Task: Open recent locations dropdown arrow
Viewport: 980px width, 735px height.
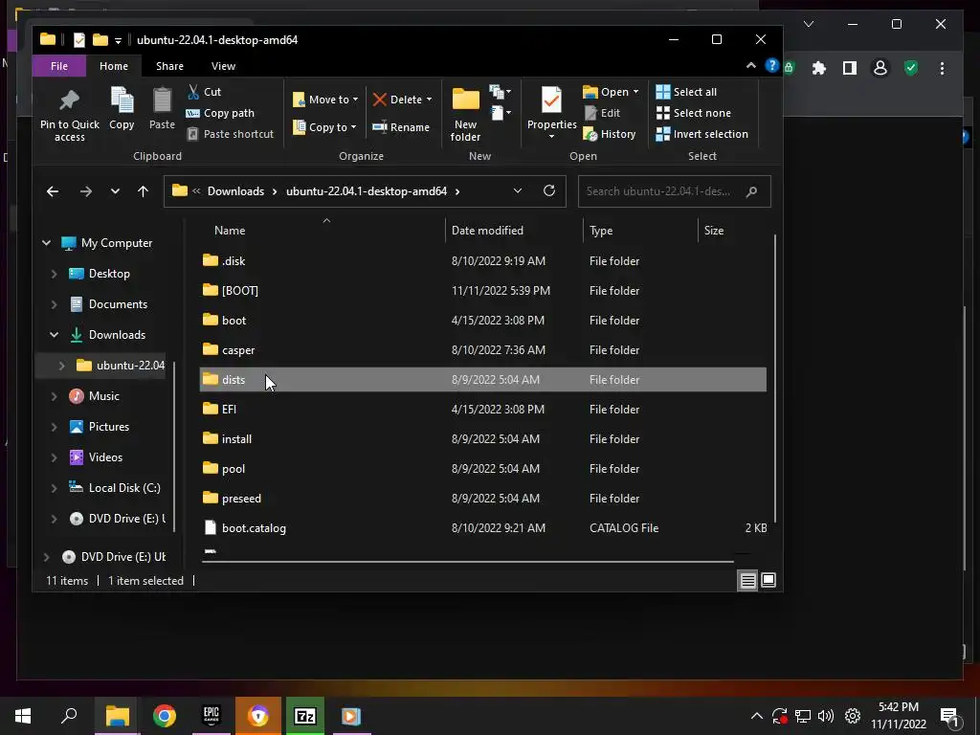Action: point(115,191)
